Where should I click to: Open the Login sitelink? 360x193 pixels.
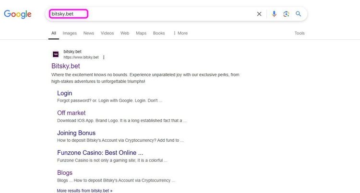click(x=64, y=93)
